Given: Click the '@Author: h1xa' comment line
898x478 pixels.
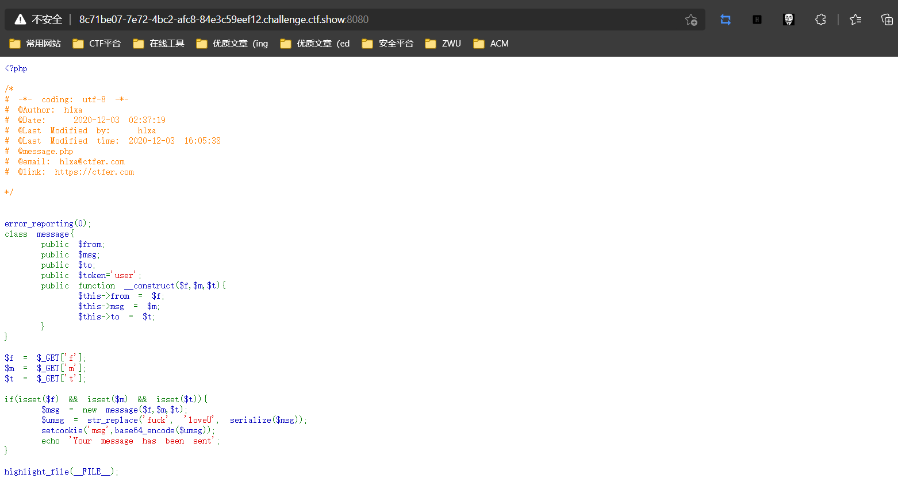Looking at the screenshot, I should 44,110.
